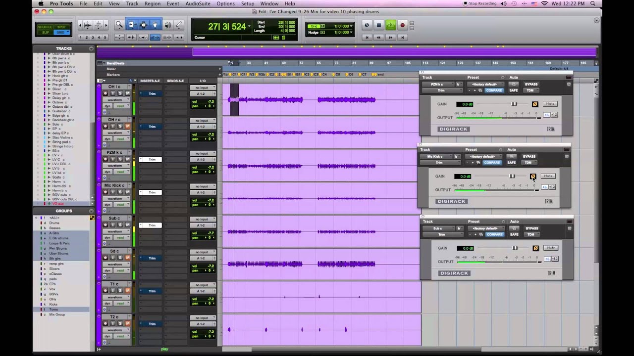Click COMPARE in Mic Kick c Trim plugin
Viewport: 634px width, 356px height.
pos(491,163)
